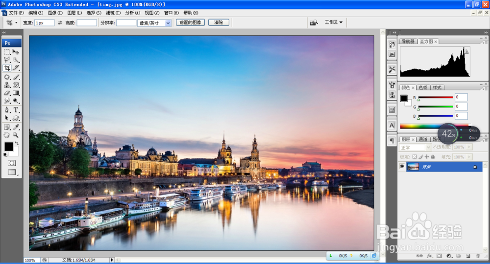Click the red R slider in Color panel
490x264 pixels.
436,98
